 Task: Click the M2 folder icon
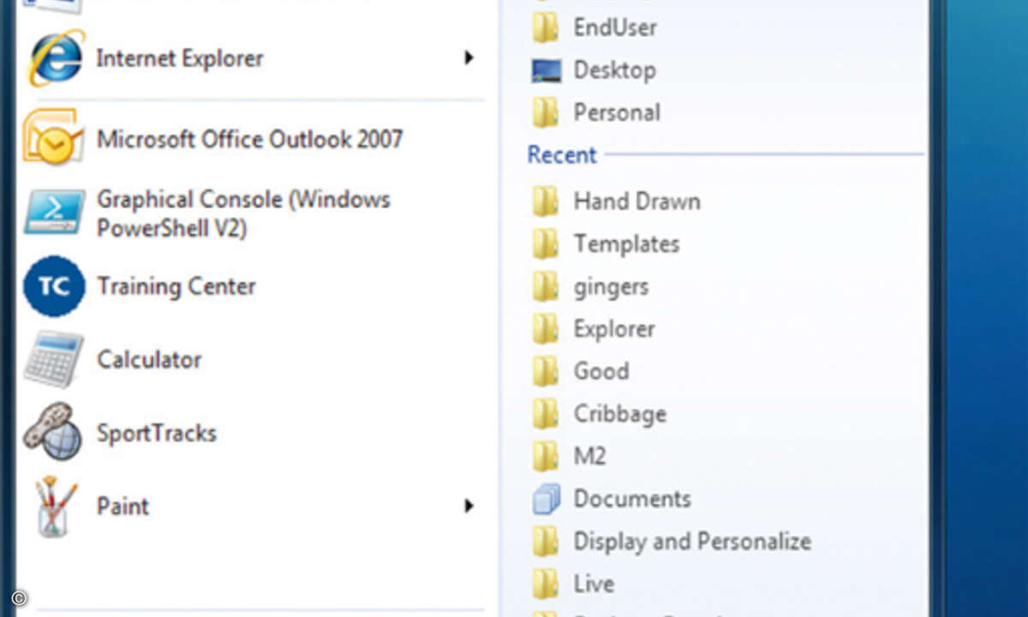pyautogui.click(x=546, y=456)
